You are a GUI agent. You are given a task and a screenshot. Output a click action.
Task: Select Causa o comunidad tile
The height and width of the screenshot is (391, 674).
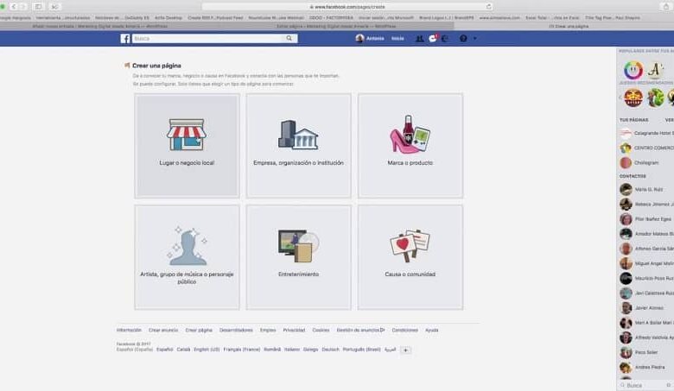coord(410,257)
